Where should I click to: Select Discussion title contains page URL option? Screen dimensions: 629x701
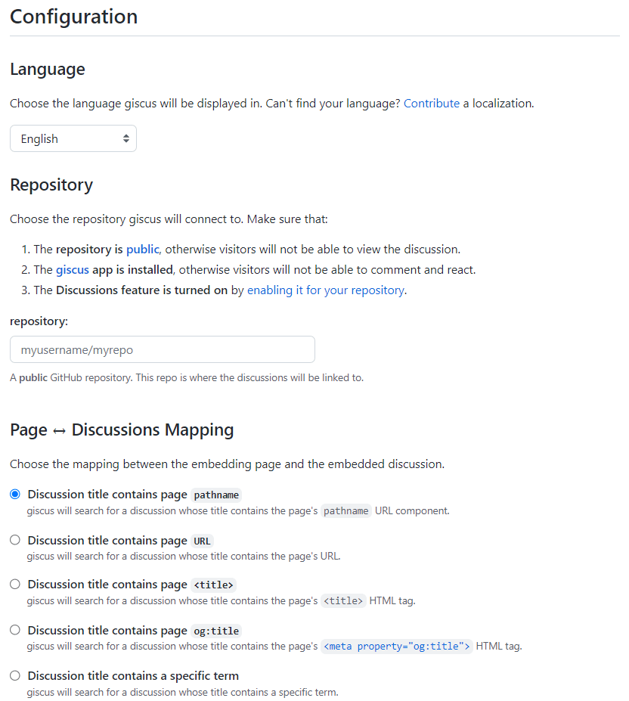coord(15,540)
